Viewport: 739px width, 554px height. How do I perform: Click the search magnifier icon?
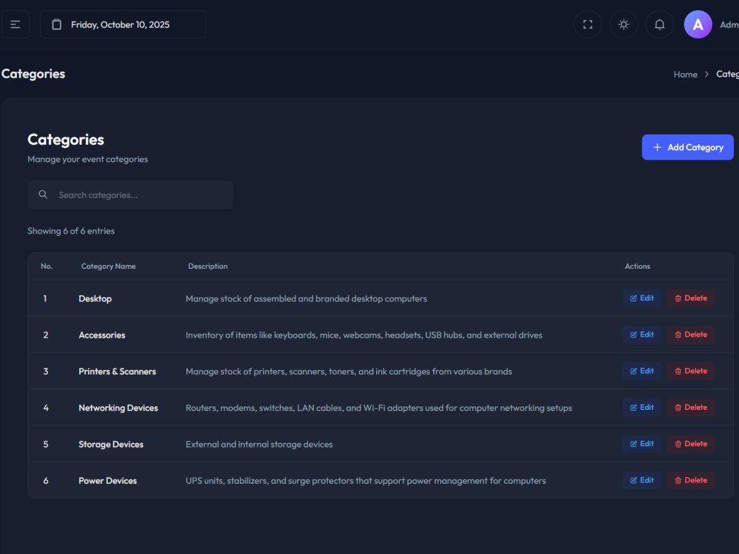coord(43,194)
